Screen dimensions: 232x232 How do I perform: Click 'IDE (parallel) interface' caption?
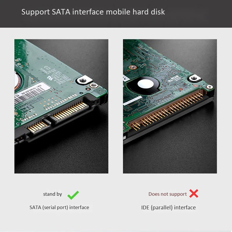tap(168, 208)
